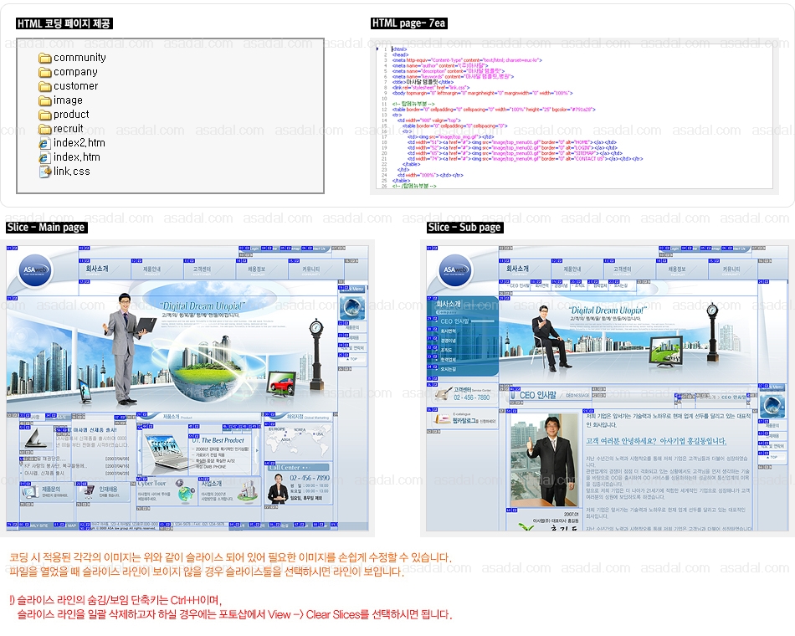Viewport: 795px width, 636px height.
Task: Open 제품안내 menu on the Sub page
Action: [x=572, y=269]
